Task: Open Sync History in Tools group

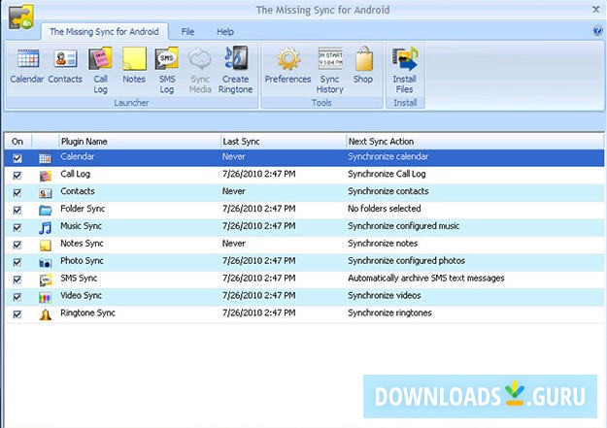Action: 330,65
